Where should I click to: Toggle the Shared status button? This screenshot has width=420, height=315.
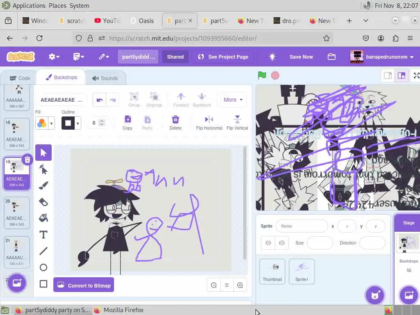click(176, 57)
